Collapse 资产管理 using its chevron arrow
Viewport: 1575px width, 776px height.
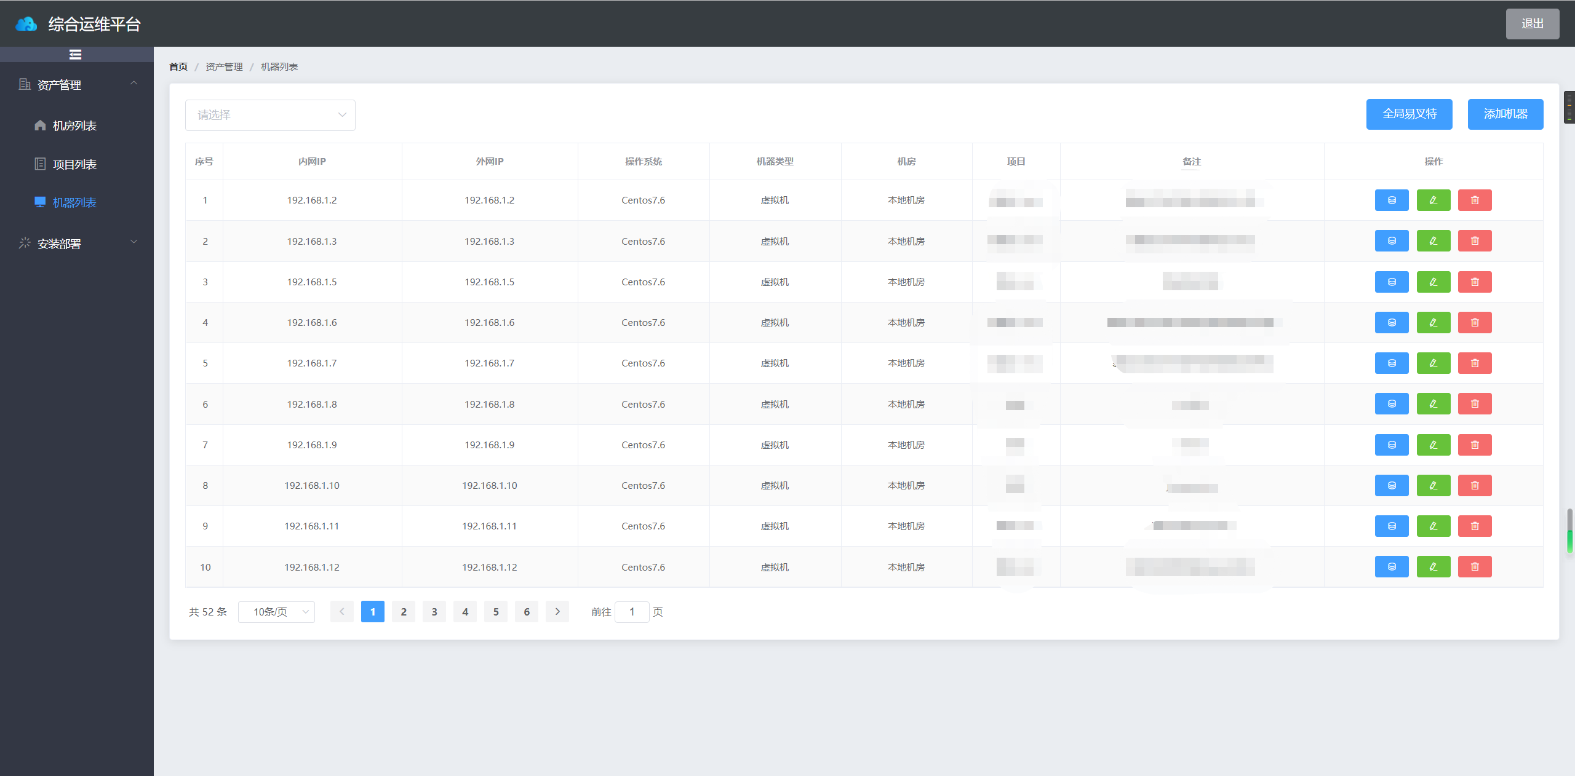(x=134, y=83)
